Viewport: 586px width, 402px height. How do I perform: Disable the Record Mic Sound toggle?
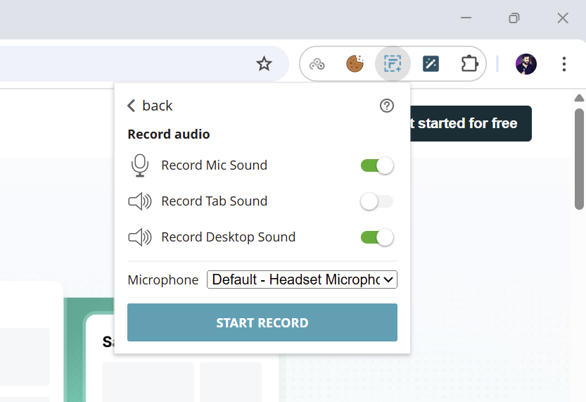pyautogui.click(x=377, y=165)
